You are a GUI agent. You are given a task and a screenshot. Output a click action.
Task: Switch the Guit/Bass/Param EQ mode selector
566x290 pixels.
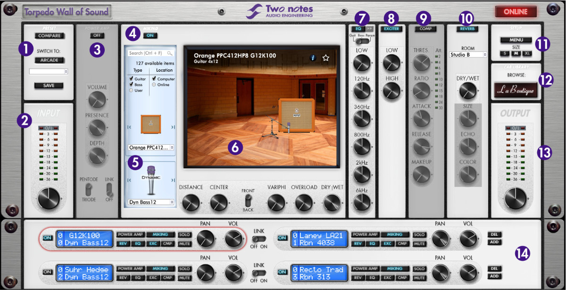[361, 41]
